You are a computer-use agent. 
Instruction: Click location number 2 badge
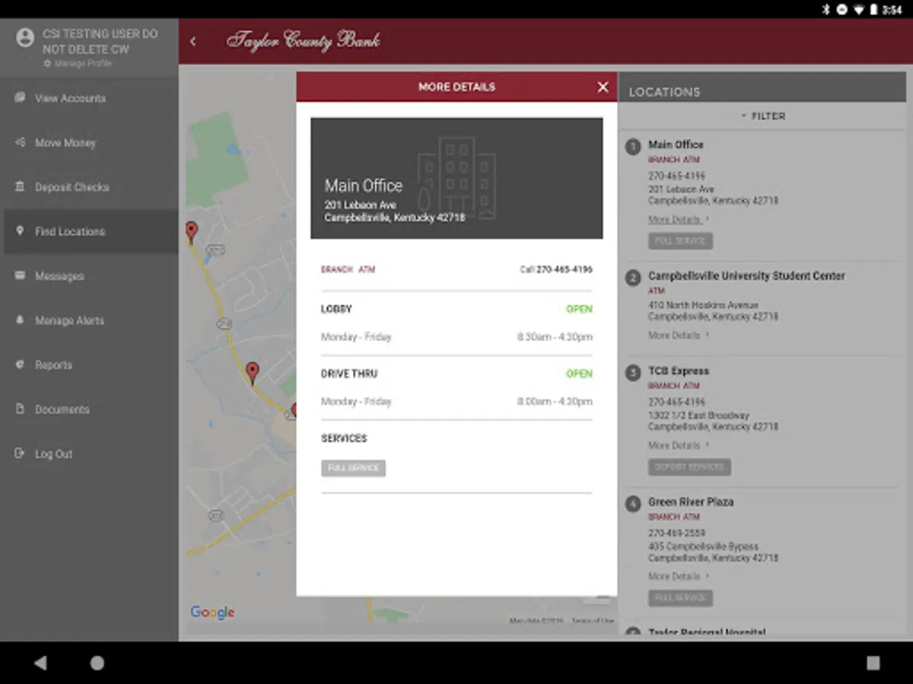(633, 278)
